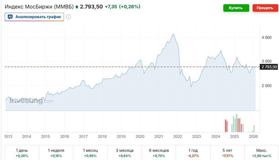Screen dimensions: 279x160
Task: Show the 5 лет time range
Action: [228, 152]
